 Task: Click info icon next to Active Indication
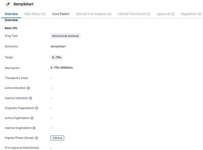tap(28, 88)
